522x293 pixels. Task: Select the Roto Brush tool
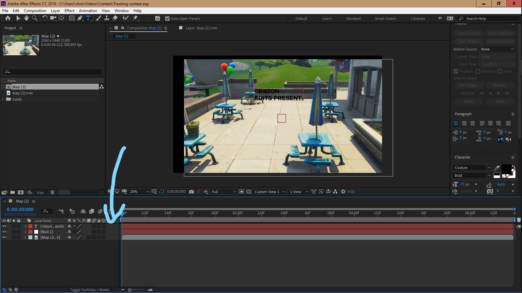[125, 18]
